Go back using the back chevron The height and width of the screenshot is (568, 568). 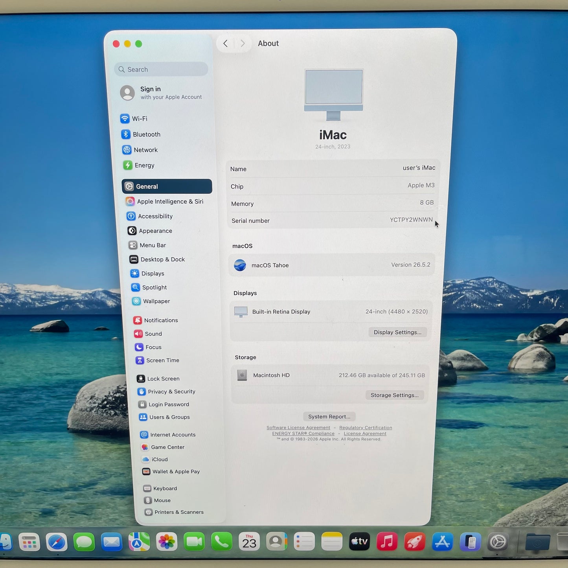(226, 43)
